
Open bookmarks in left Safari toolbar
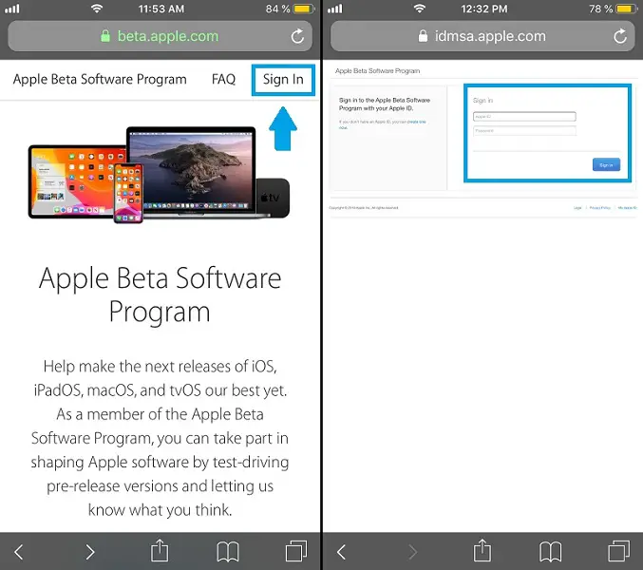[228, 551]
